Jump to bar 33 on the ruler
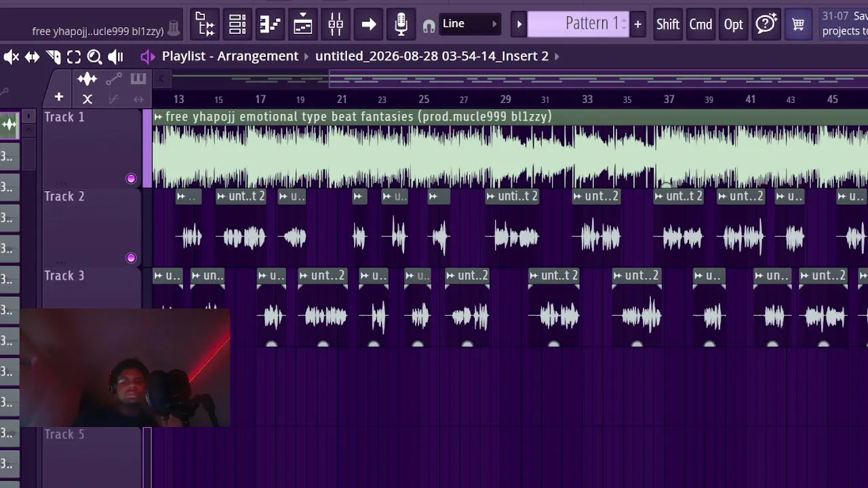The width and height of the screenshot is (868, 488). tap(587, 100)
